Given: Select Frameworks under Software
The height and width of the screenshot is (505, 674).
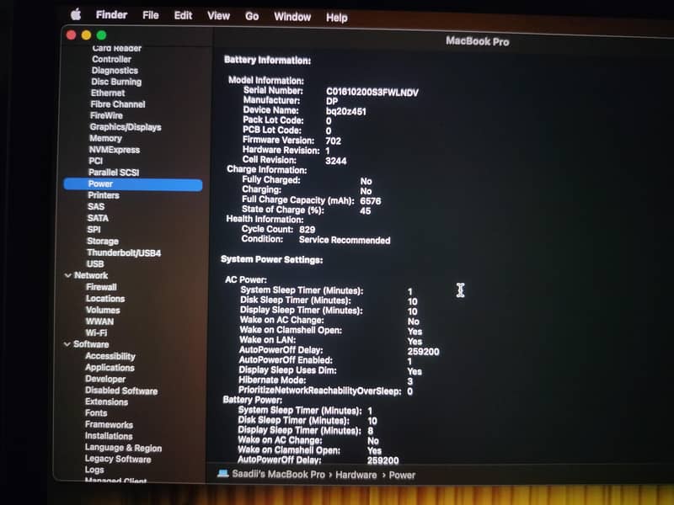Looking at the screenshot, I should point(109,425).
